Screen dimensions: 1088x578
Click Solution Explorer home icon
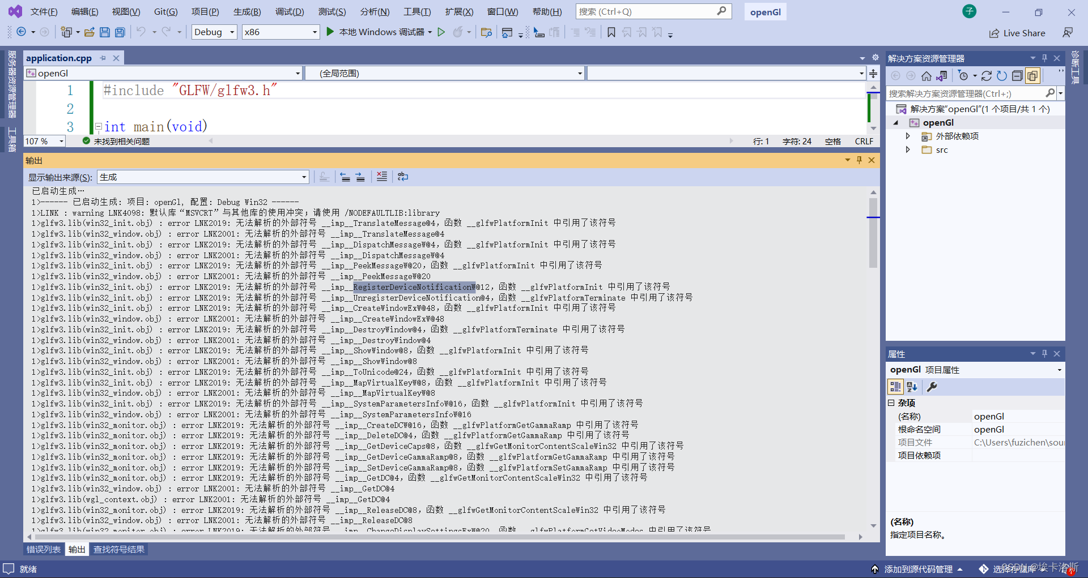pyautogui.click(x=926, y=76)
